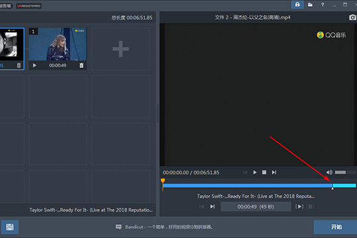The height and width of the screenshot is (238, 357).
Task: Select the cyan second segment of timeline
Action: (x=344, y=186)
